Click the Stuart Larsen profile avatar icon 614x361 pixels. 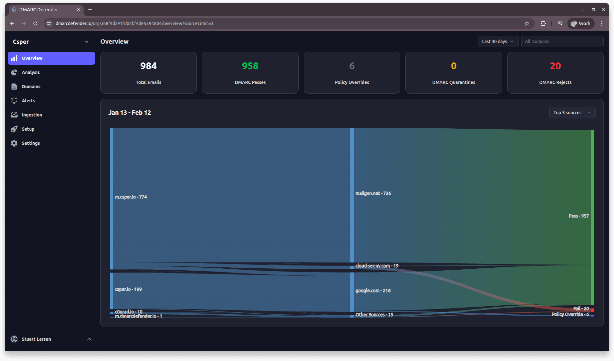(x=14, y=339)
